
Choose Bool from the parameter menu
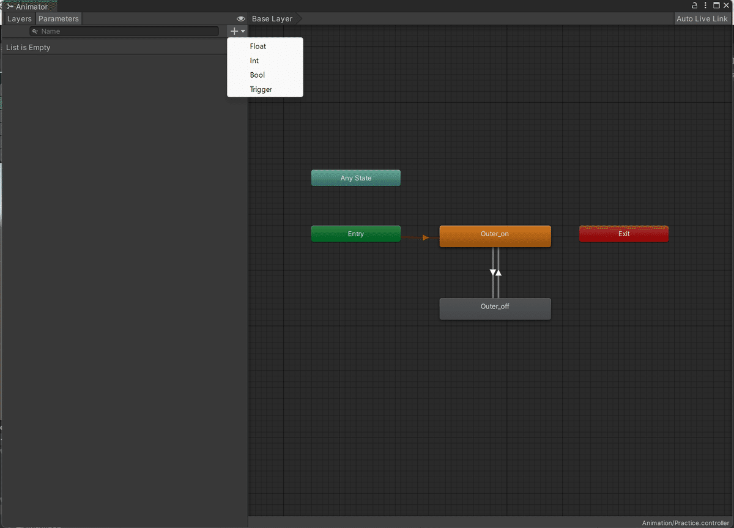257,75
